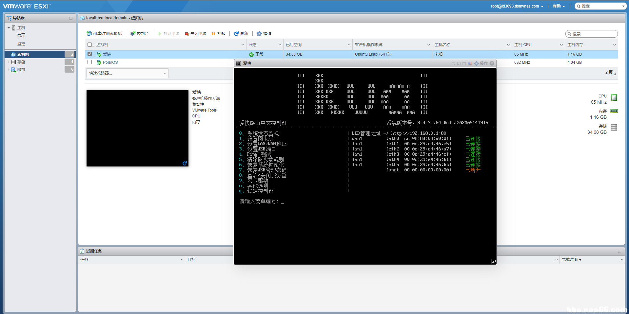Image resolution: width=629 pixels, height=314 pixels.
Task: Open the Console (控制台) toolbar button
Action: coord(139,34)
